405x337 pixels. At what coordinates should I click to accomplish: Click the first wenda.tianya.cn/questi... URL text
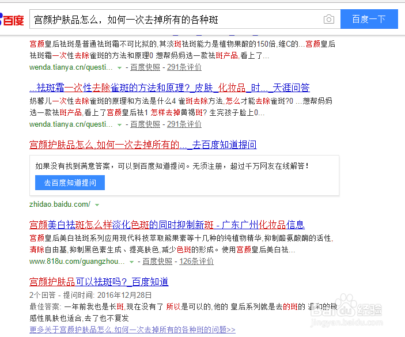click(71, 67)
